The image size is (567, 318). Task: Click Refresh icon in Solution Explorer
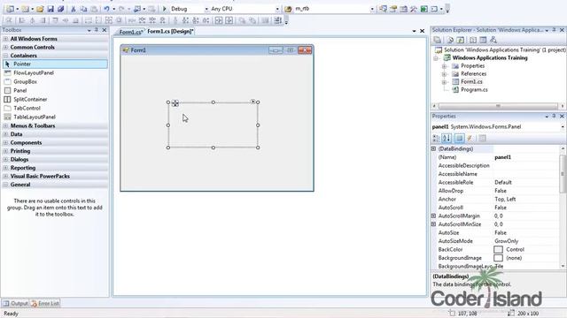[x=461, y=40]
